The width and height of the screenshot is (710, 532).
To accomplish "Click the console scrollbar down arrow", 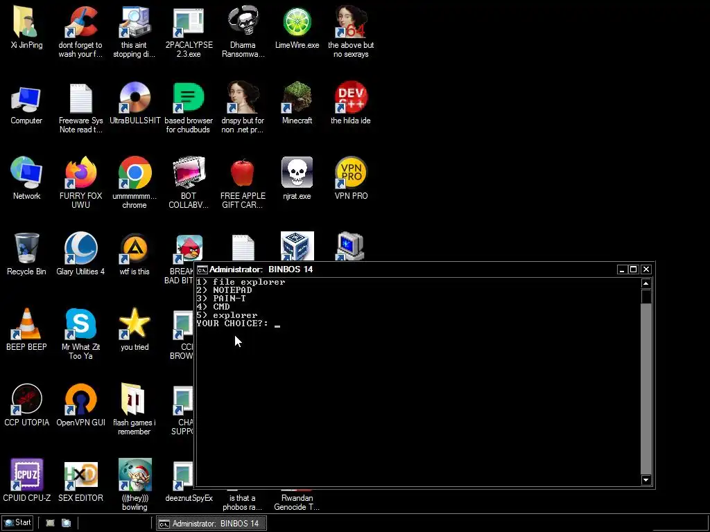I will (646, 480).
